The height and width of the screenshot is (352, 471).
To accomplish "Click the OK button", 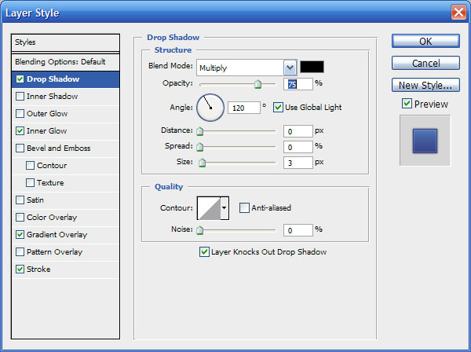I will (x=425, y=41).
